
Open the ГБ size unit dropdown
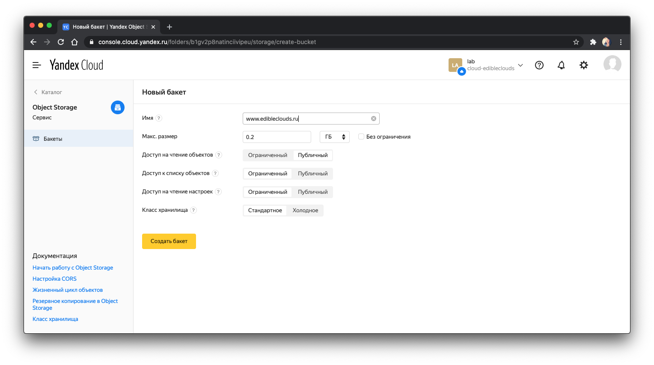tap(335, 137)
